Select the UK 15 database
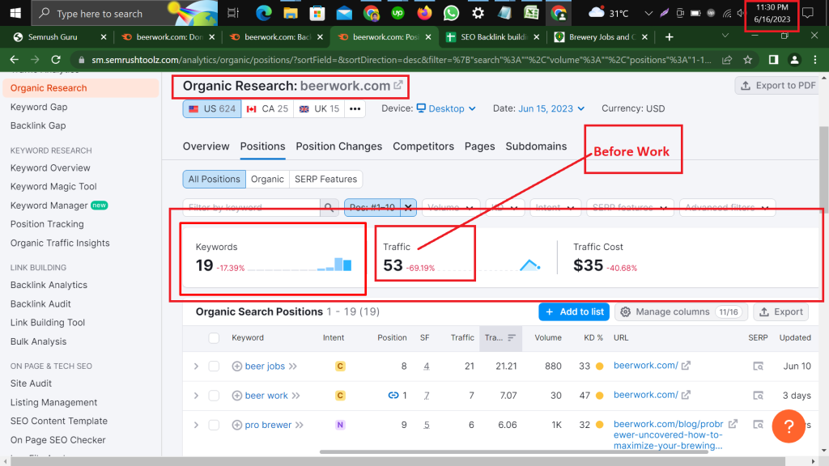The width and height of the screenshot is (829, 466). pyautogui.click(x=319, y=109)
